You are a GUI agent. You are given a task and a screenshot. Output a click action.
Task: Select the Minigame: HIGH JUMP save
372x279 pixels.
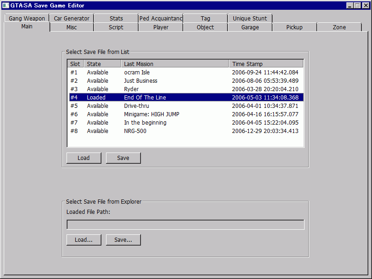coord(186,114)
